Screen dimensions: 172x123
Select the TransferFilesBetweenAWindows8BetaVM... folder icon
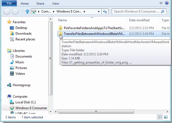[60, 34]
